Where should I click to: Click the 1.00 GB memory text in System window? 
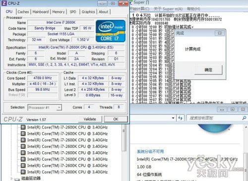click(x=144, y=167)
